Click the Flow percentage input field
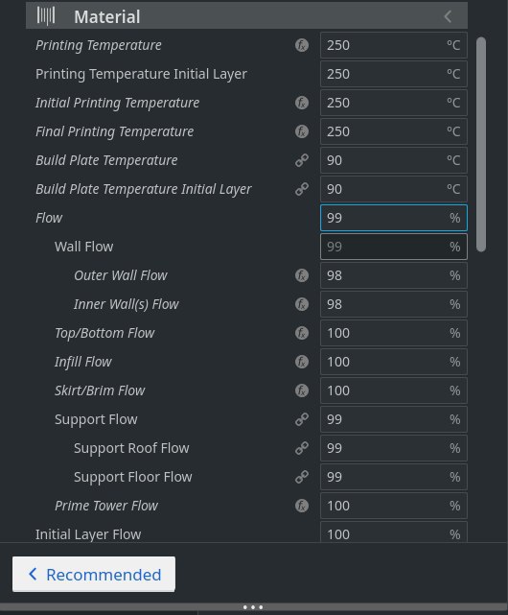Viewport: 508px width, 615px height. point(394,218)
